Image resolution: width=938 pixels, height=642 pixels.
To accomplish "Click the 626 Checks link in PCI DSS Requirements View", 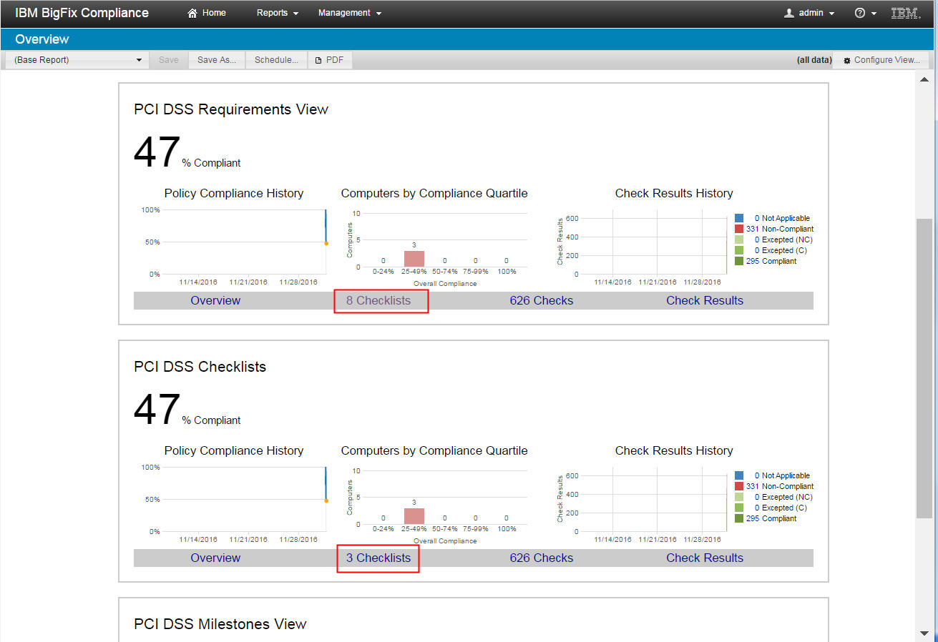I will point(541,300).
